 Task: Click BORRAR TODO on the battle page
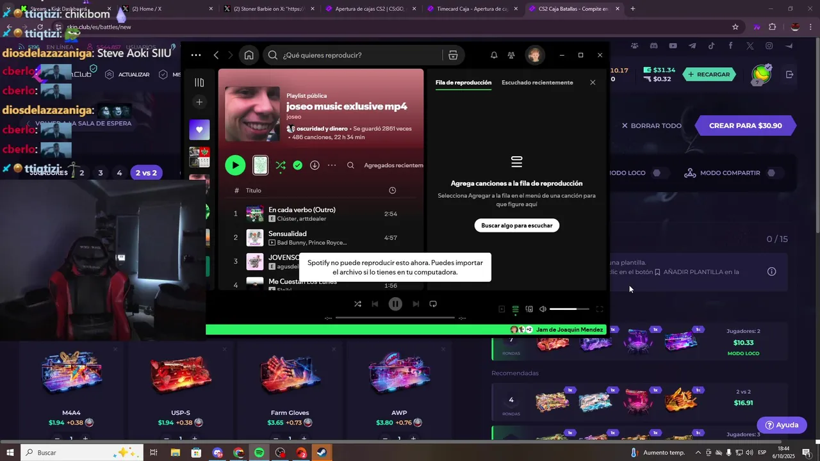point(652,125)
